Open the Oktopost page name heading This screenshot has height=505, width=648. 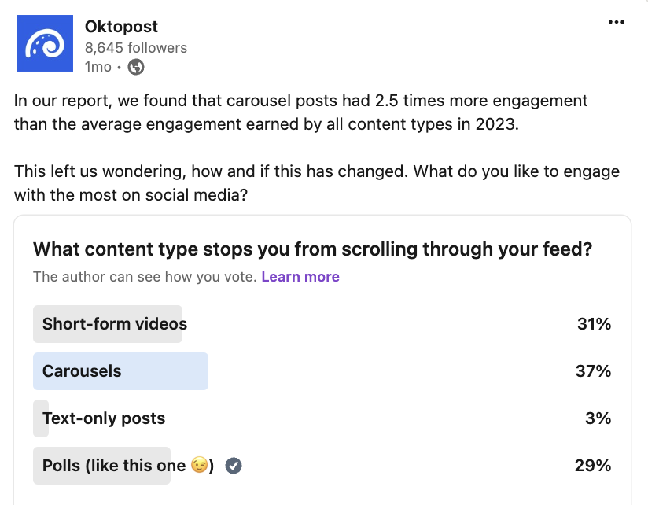(121, 26)
